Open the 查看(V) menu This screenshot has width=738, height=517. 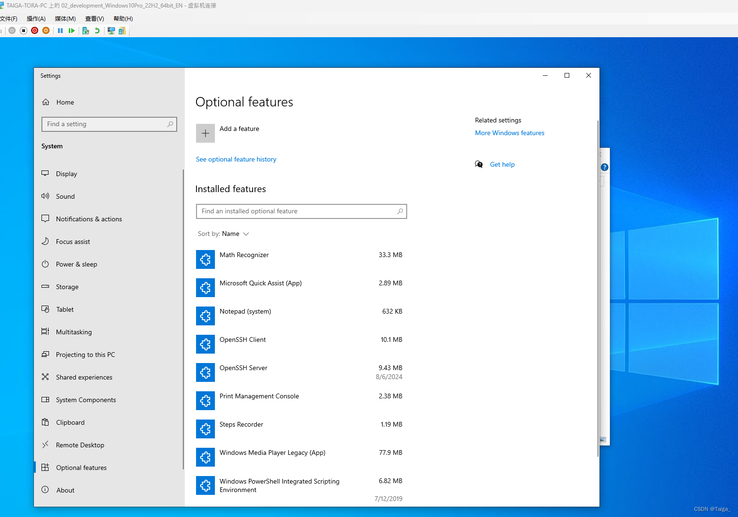point(95,19)
